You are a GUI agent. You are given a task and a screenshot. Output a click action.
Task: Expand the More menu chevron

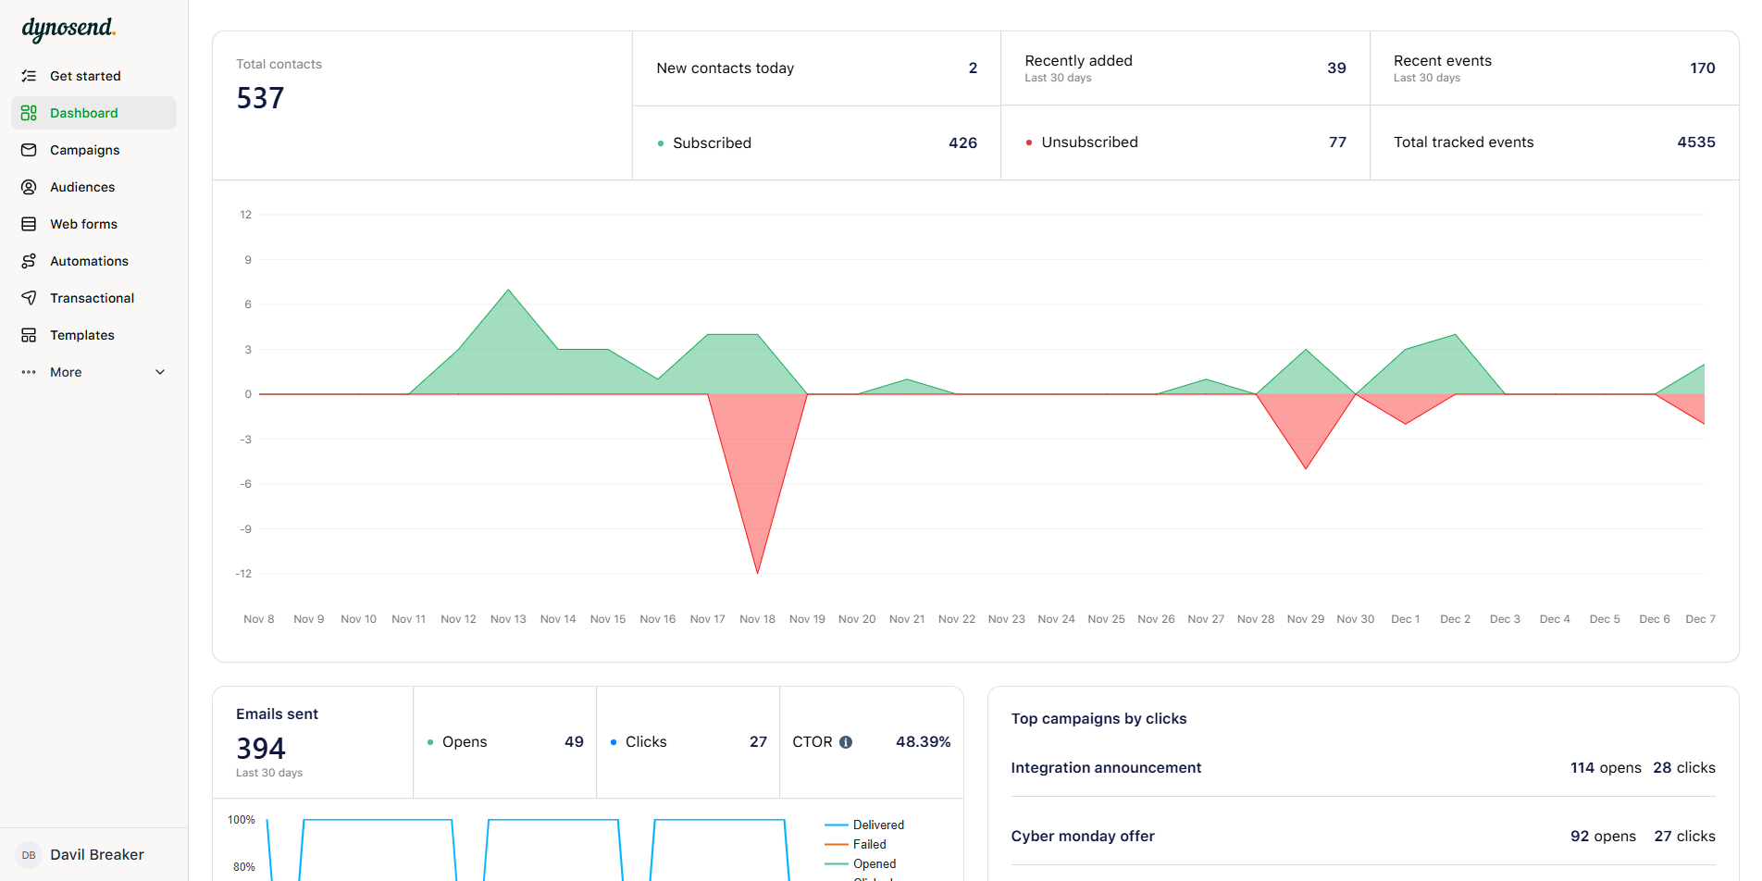159,371
